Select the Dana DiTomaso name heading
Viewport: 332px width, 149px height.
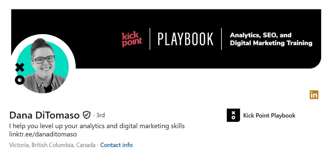(x=44, y=115)
